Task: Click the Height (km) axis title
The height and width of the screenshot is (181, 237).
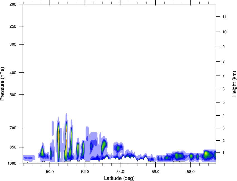Action: pyautogui.click(x=234, y=84)
